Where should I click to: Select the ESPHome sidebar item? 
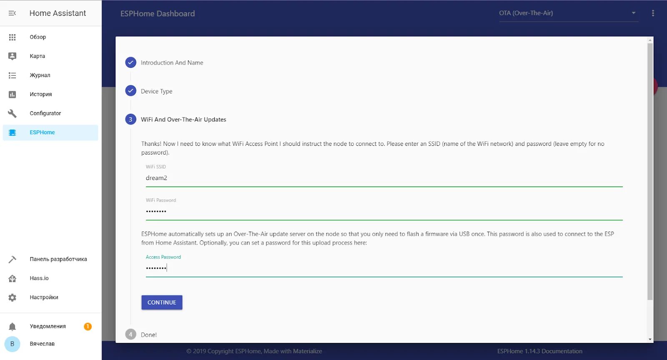(x=50, y=132)
